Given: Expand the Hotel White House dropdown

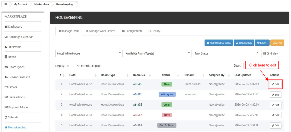Looking at the screenshot, I should pyautogui.click(x=89, y=53).
